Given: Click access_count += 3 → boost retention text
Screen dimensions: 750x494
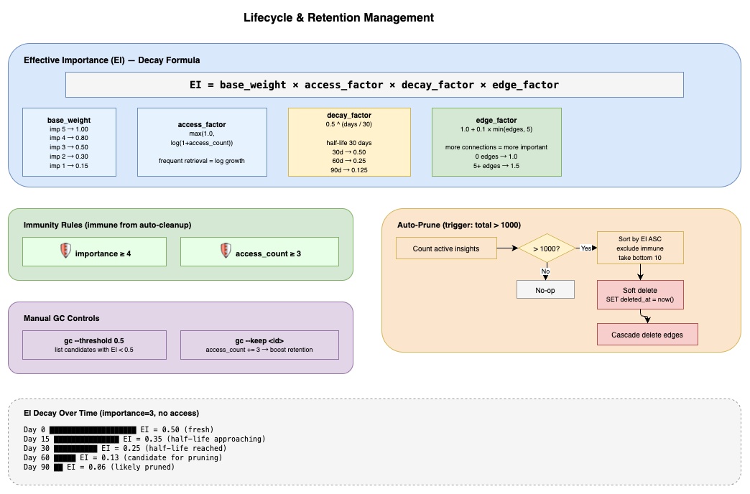Looking at the screenshot, I should click(259, 350).
